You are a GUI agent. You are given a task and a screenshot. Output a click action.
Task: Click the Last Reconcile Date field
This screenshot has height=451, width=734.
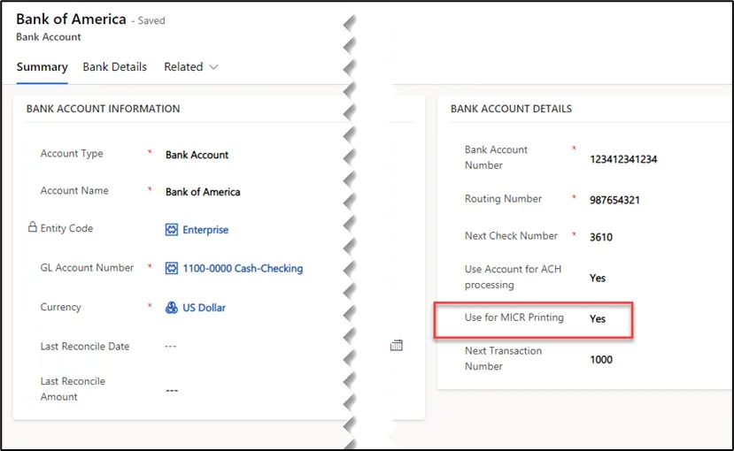(170, 347)
